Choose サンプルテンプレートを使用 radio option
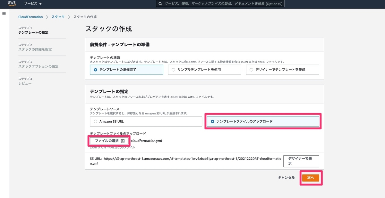The width and height of the screenshot is (385, 198). [x=204, y=70]
